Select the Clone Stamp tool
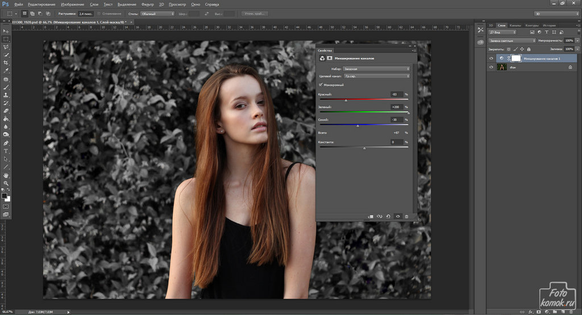This screenshot has height=315, width=582. click(x=6, y=95)
